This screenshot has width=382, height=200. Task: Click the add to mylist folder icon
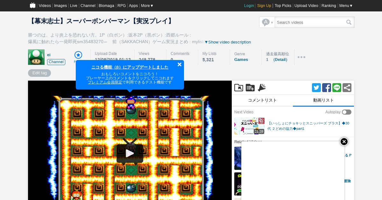point(239,88)
